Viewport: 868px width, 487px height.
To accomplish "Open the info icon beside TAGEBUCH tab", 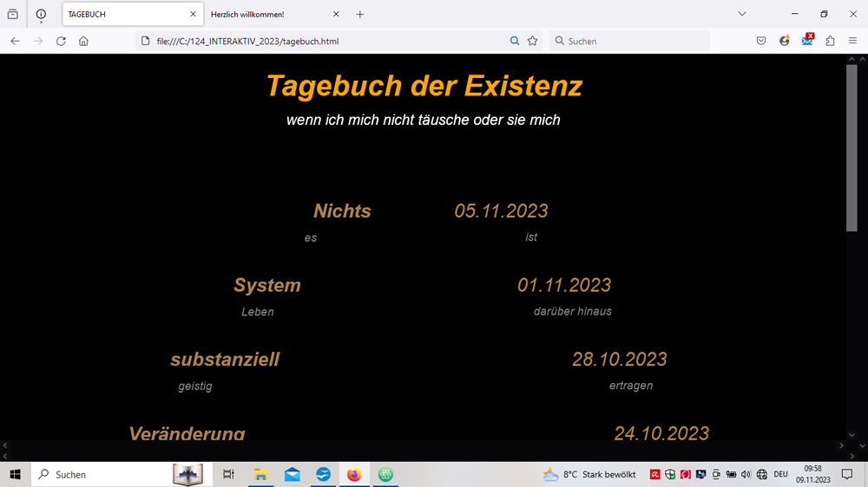I will point(41,15).
